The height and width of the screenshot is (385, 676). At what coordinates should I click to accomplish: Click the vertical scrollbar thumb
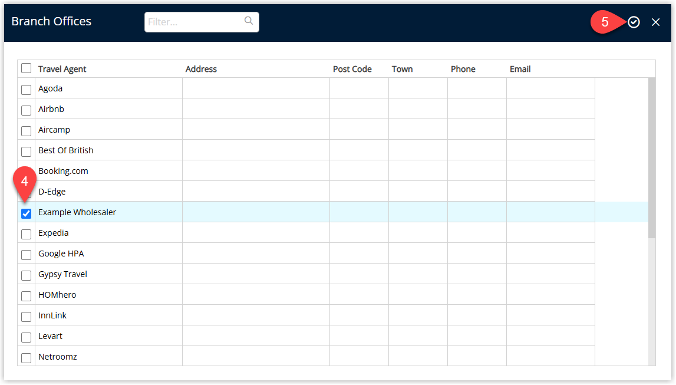[651, 158]
